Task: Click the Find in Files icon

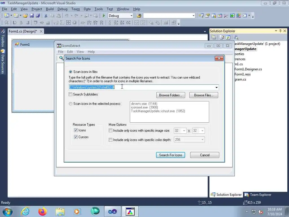Action: [x=139, y=16]
